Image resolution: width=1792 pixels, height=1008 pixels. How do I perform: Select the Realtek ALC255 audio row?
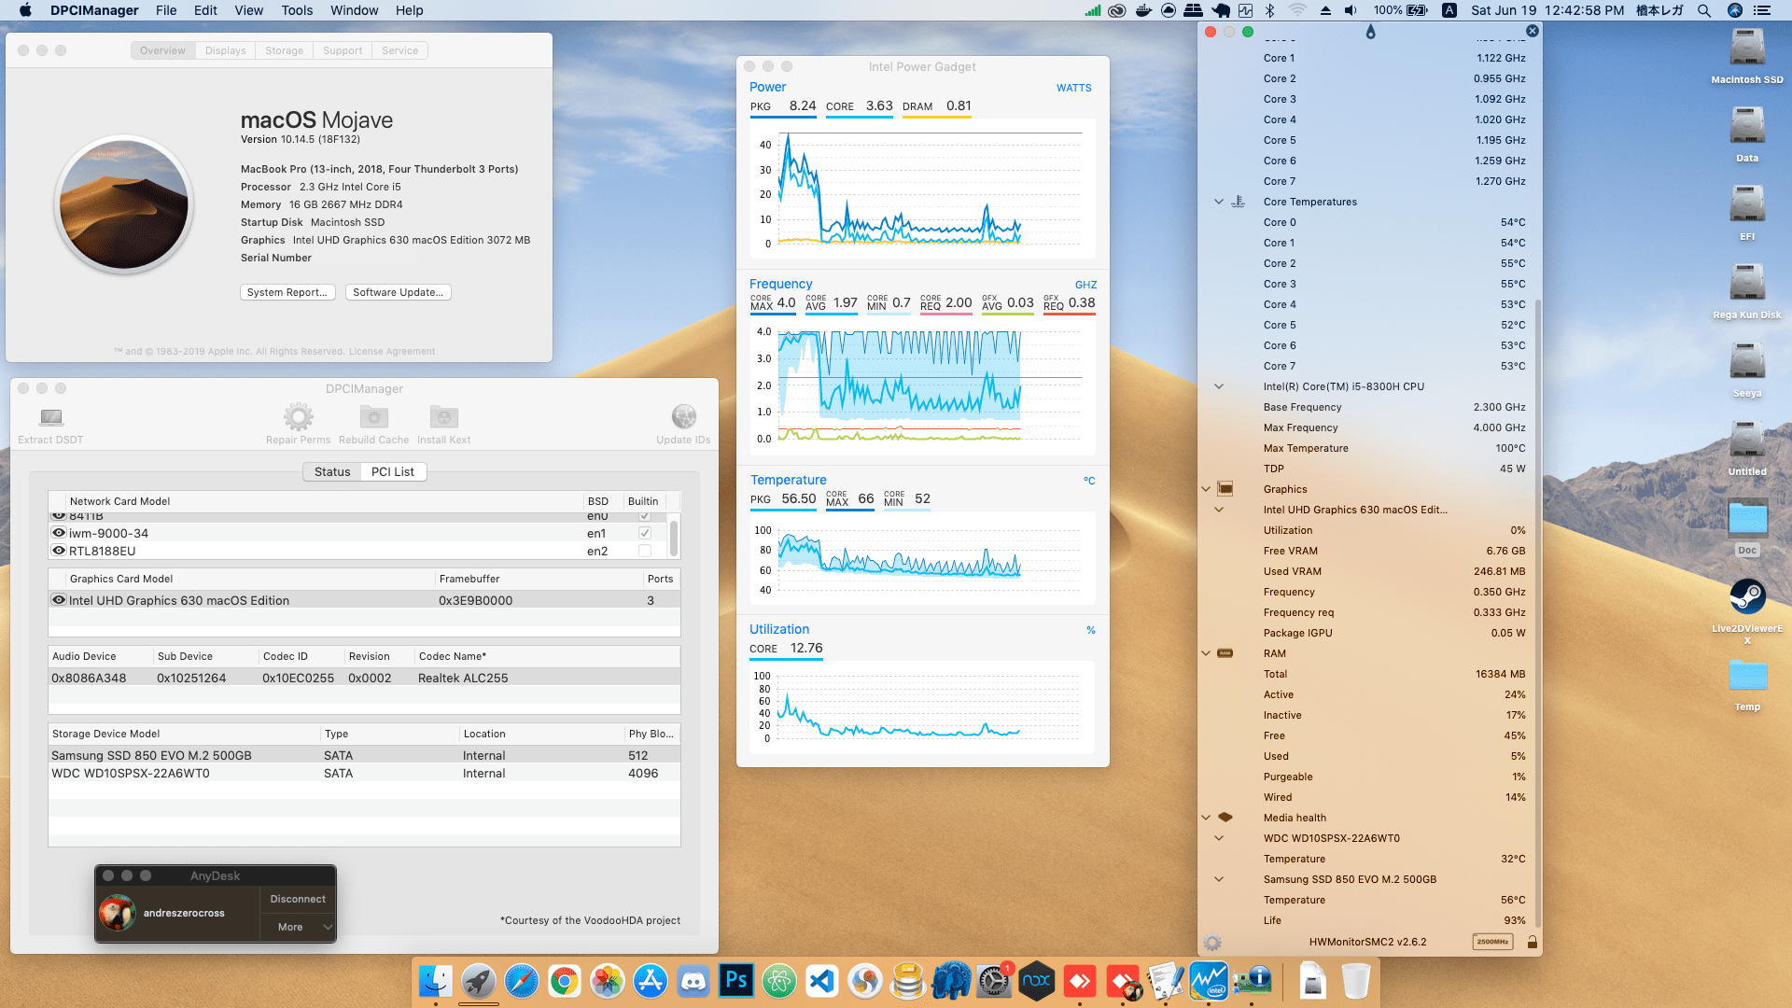pyautogui.click(x=364, y=678)
